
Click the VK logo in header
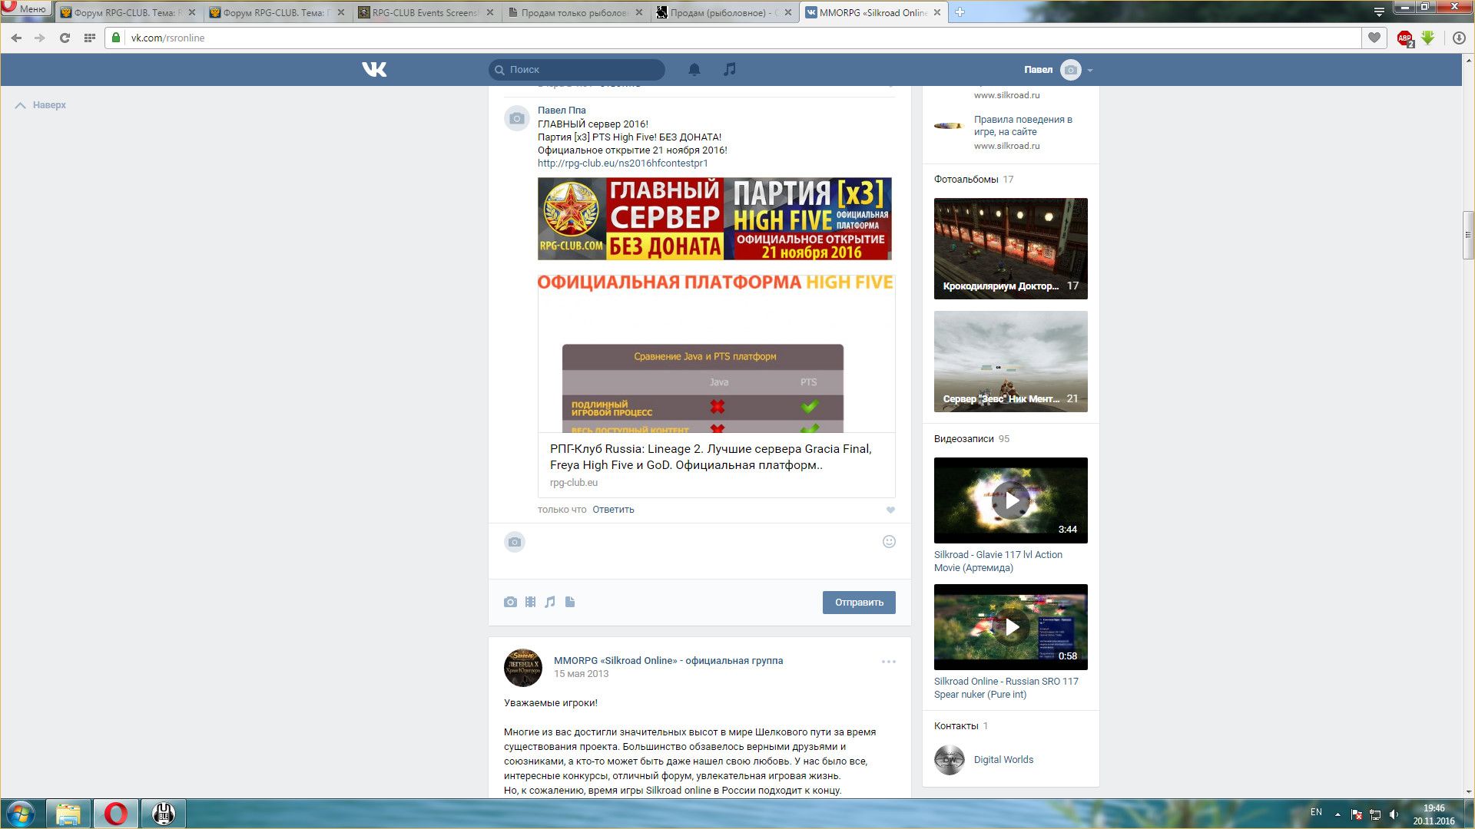(x=374, y=69)
